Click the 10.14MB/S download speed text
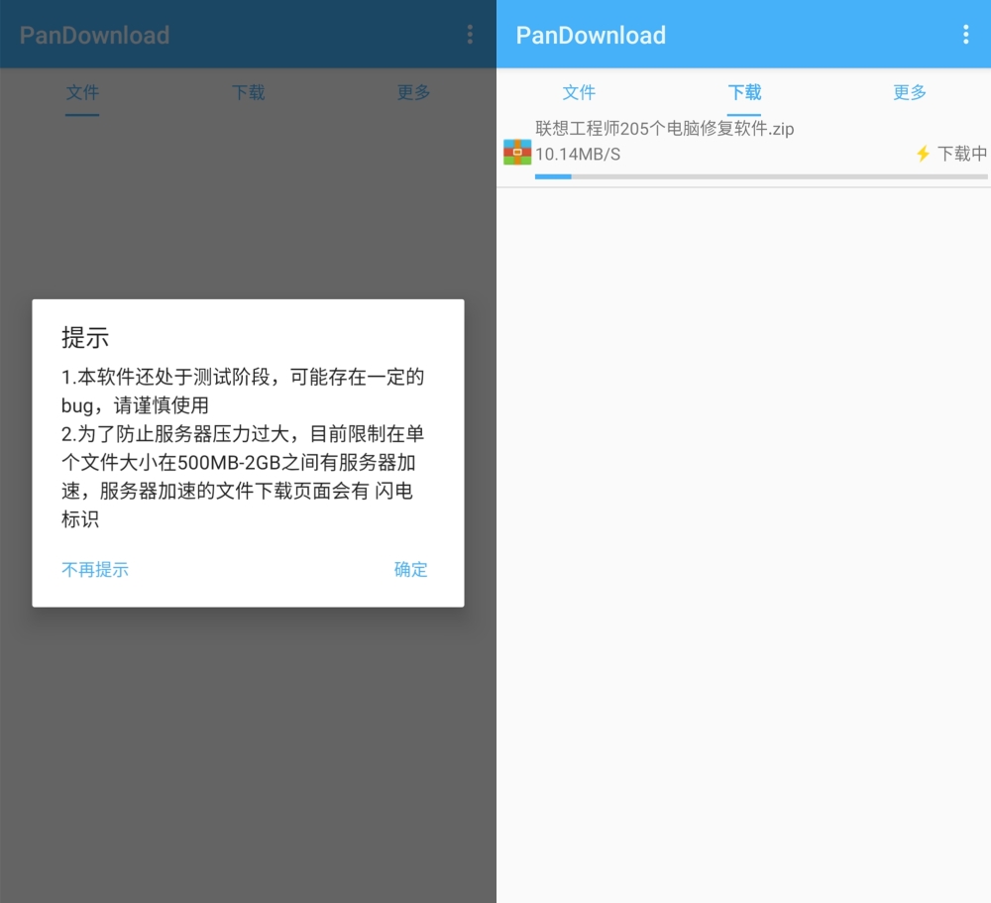This screenshot has height=903, width=991. click(x=578, y=155)
